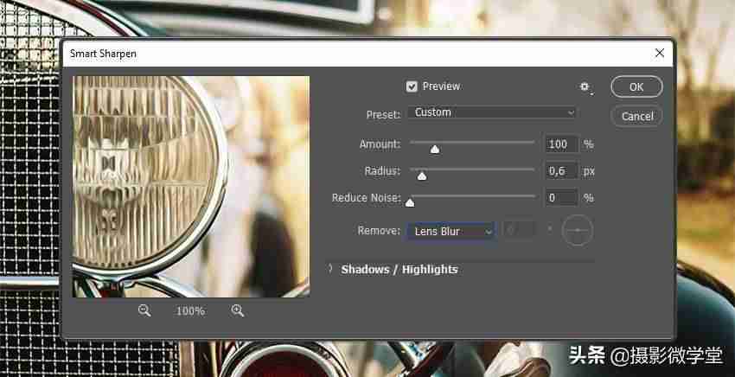Click the zoom out magnifier icon
This screenshot has height=377, width=735.
144,310
